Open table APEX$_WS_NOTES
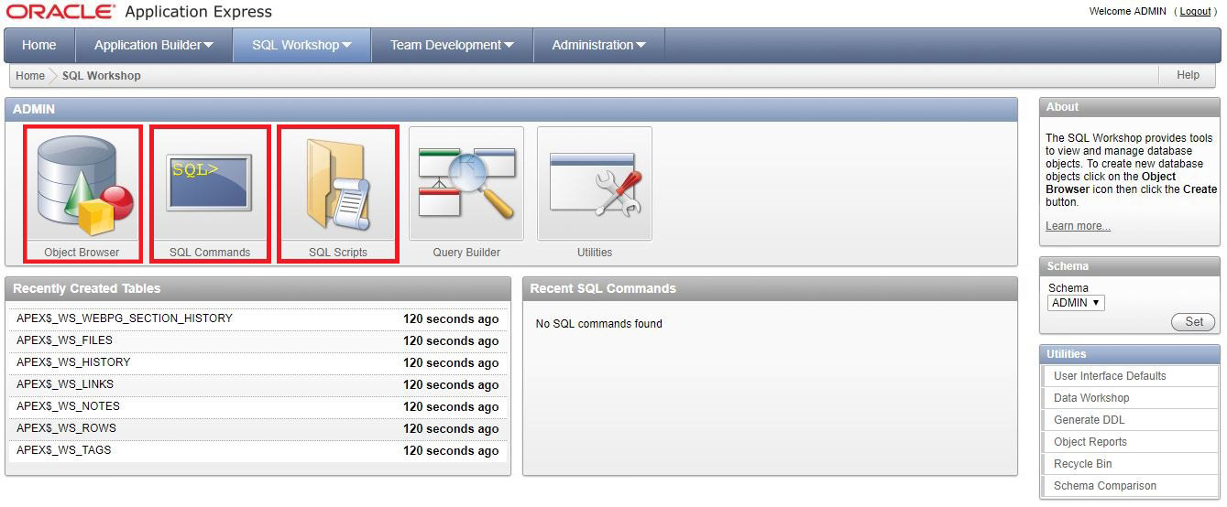Image resolution: width=1227 pixels, height=507 pixels. click(x=68, y=406)
